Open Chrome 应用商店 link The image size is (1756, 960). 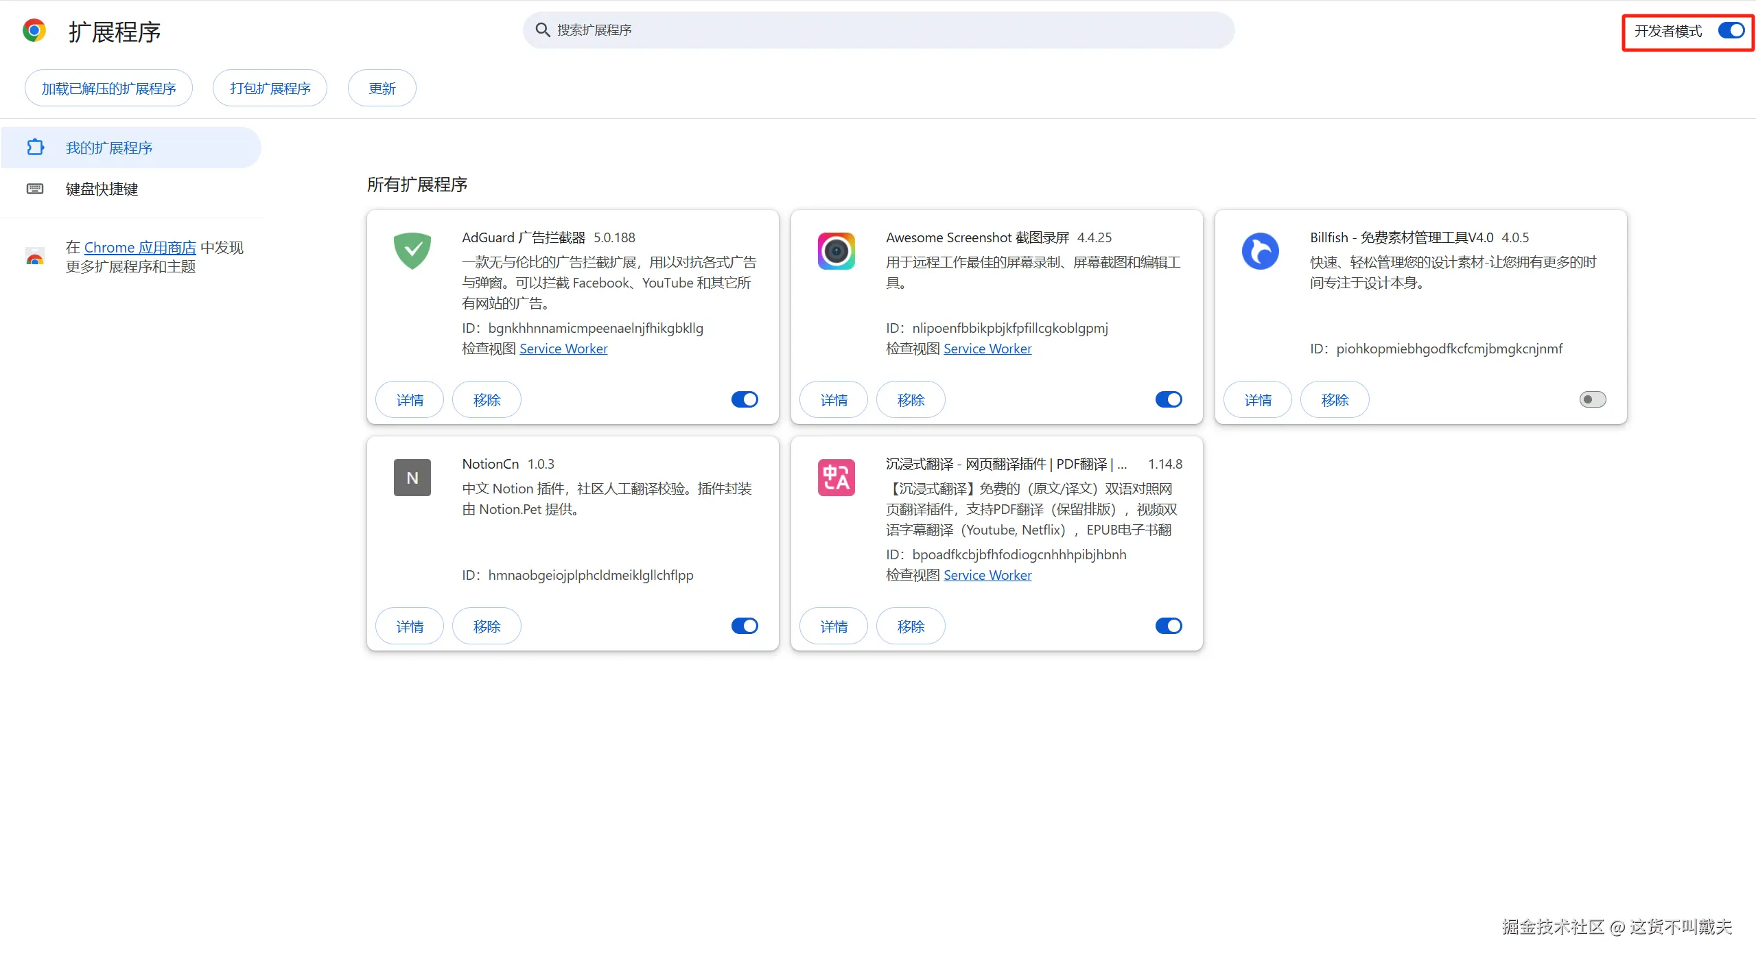click(140, 248)
